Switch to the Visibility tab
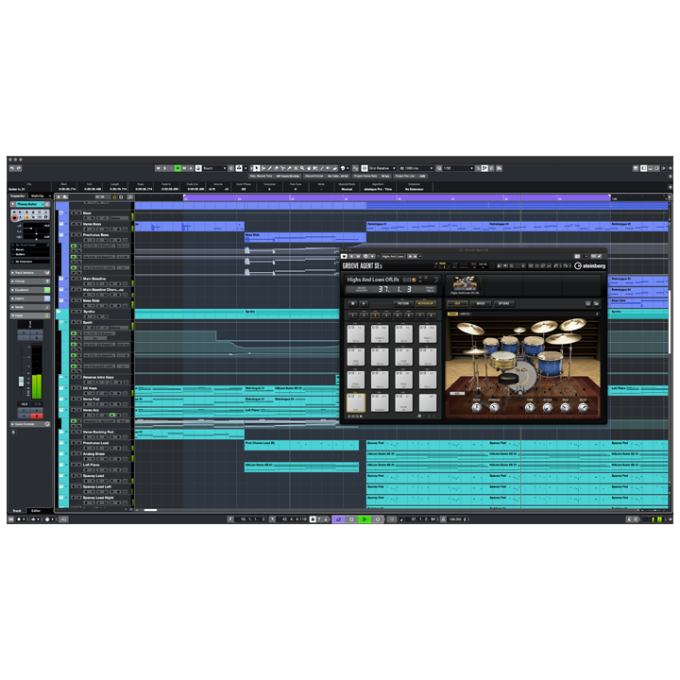Image resolution: width=680 pixels, height=680 pixels. [38, 195]
